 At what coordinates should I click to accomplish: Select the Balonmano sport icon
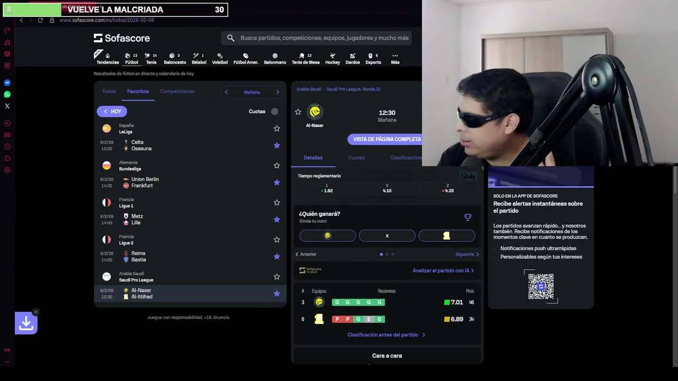click(x=275, y=58)
